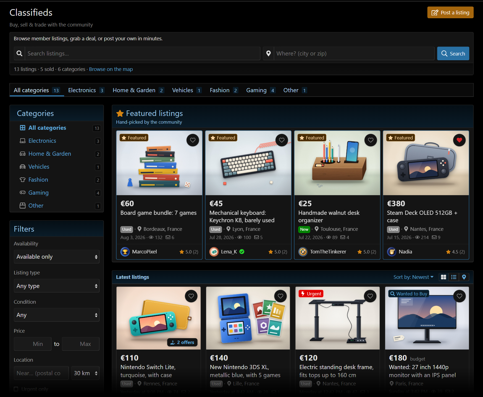This screenshot has width=483, height=397.
Task: Click the Post a listing button
Action: 450,12
